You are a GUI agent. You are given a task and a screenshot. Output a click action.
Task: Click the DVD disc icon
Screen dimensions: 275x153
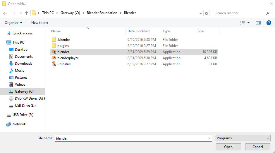tap(11, 99)
